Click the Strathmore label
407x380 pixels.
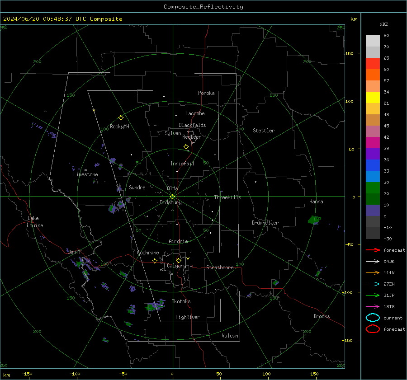220,267
